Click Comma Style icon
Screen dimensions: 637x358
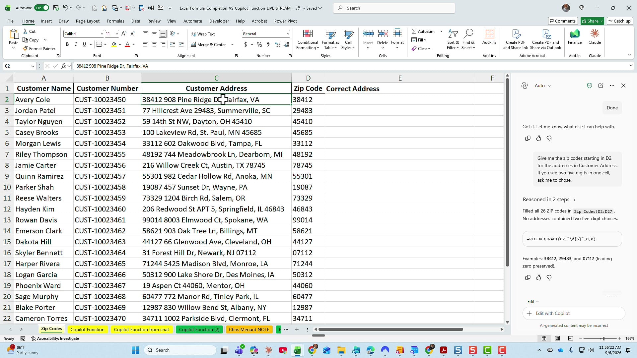coord(268,44)
